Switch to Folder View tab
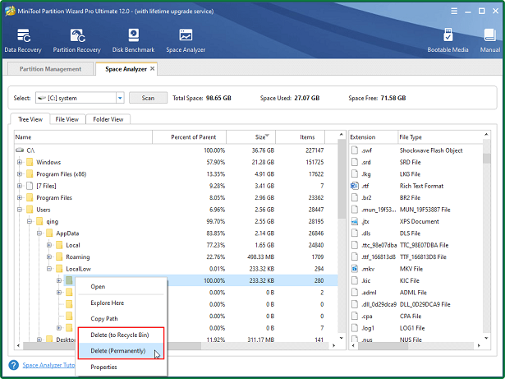Image resolution: width=505 pixels, height=379 pixels. pos(108,119)
